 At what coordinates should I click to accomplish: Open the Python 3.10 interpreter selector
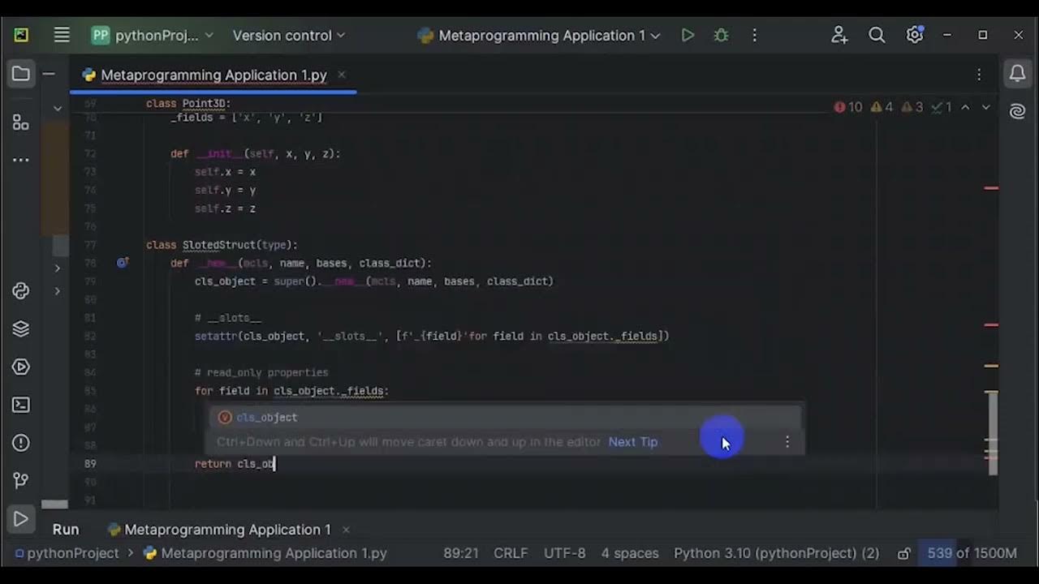coord(777,553)
